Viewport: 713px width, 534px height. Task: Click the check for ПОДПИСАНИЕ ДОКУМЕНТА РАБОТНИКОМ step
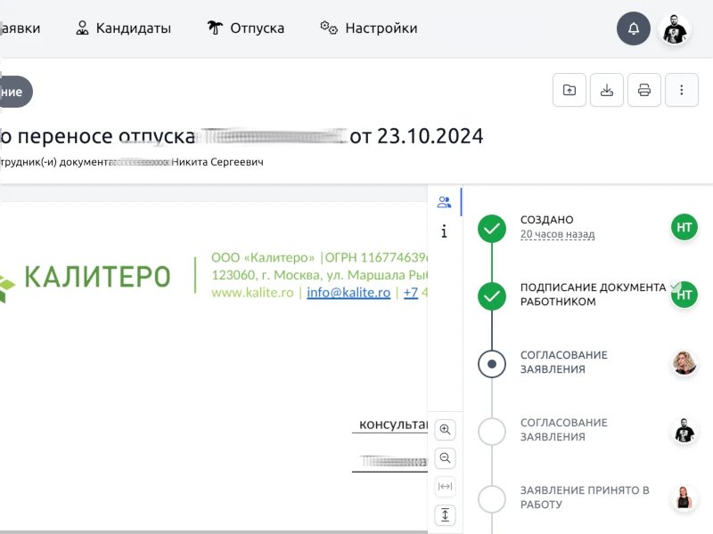492,296
